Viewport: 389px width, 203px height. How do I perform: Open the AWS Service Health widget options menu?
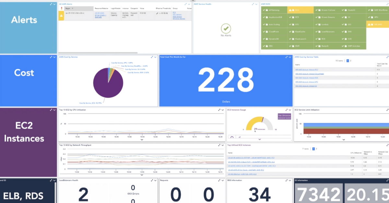(x=256, y=4)
